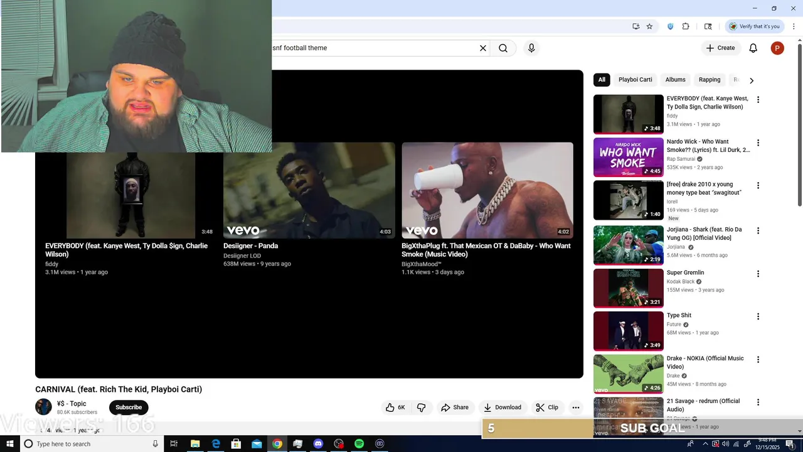The height and width of the screenshot is (452, 803).
Task: Open the ¥$ - Topic channel avatar
Action: click(x=43, y=407)
